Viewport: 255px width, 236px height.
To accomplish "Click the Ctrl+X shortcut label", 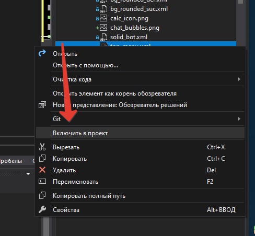I will coord(216,147).
